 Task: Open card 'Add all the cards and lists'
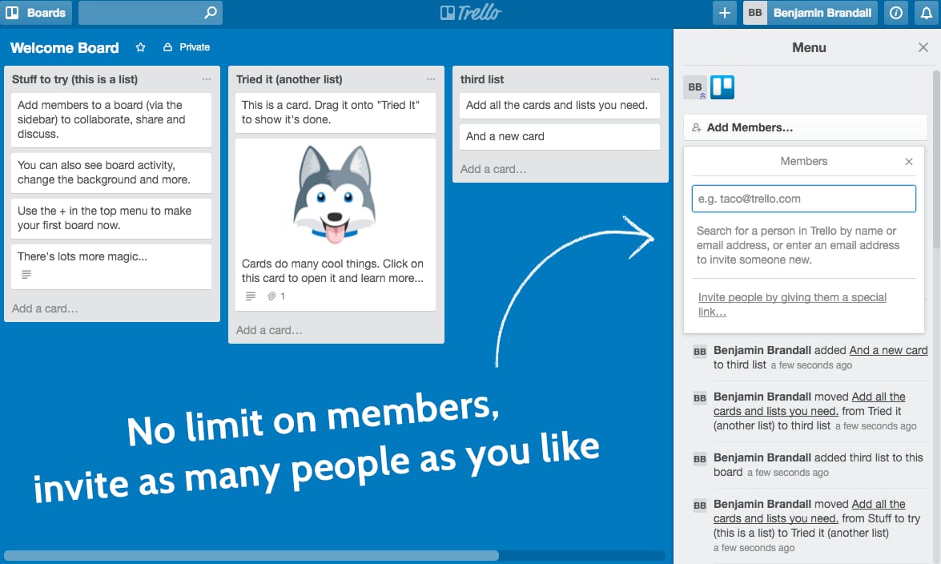click(559, 105)
